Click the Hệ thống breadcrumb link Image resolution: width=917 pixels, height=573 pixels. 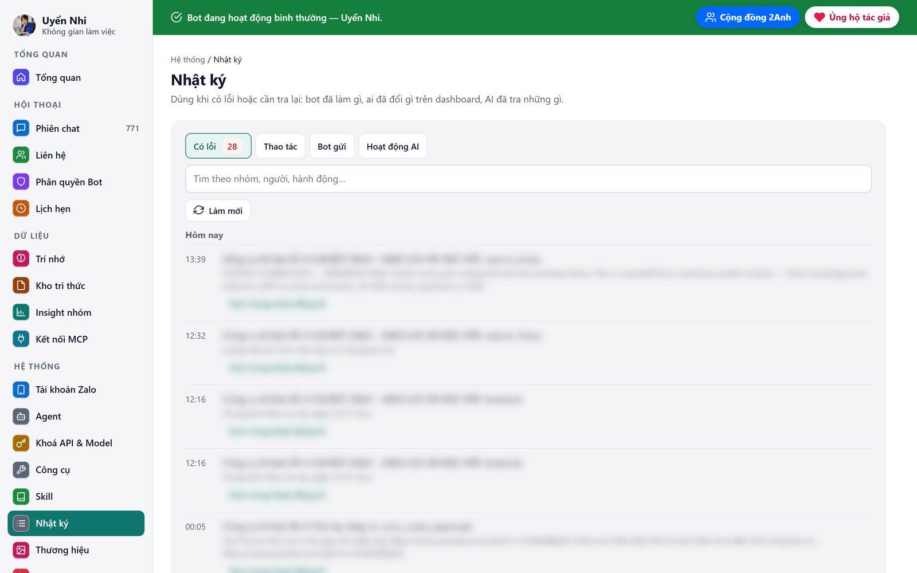187,60
